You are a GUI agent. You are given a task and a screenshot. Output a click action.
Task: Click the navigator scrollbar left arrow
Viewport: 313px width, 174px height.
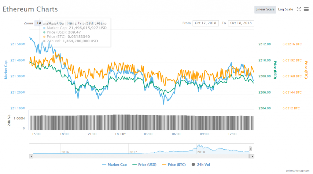31,156
